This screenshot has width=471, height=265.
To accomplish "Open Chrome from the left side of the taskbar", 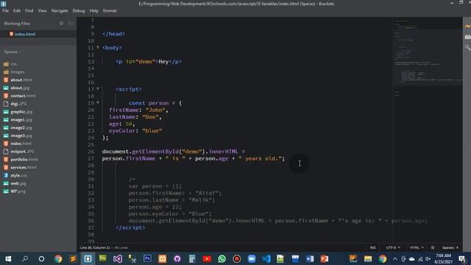I will tap(58, 258).
